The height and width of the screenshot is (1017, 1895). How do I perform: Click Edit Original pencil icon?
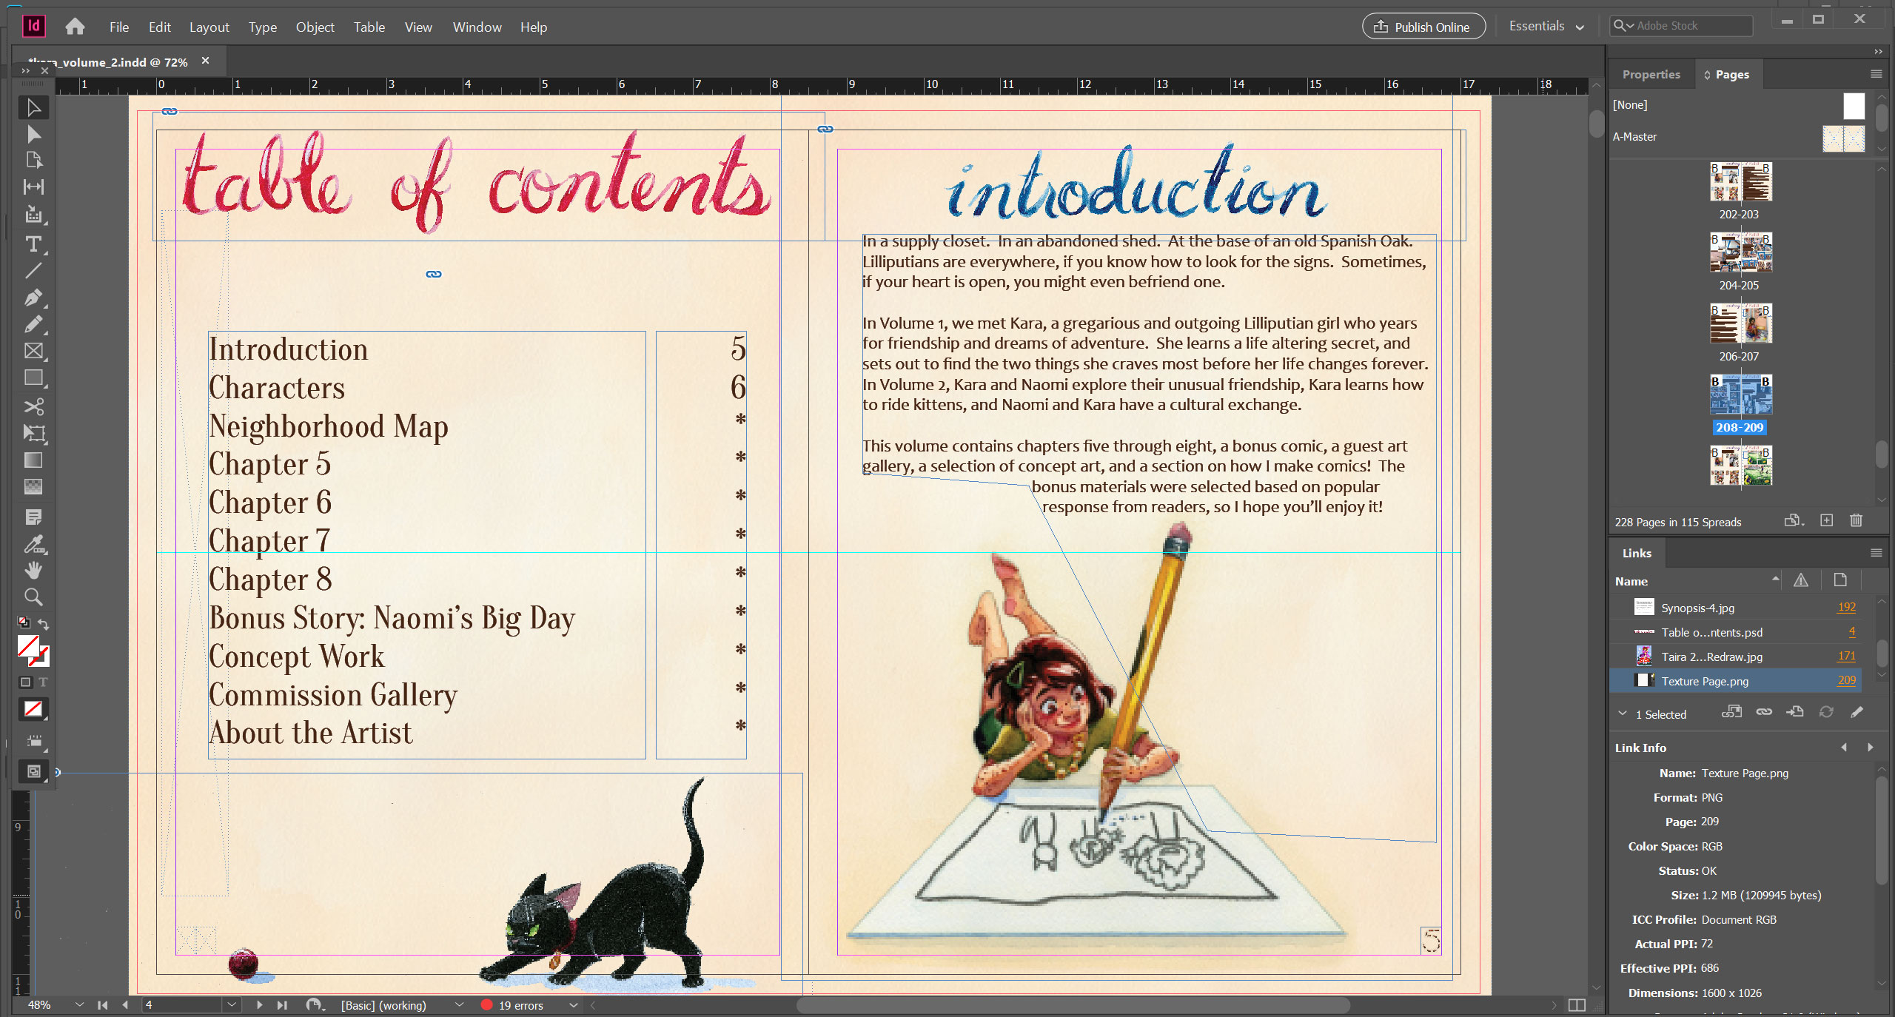[1857, 712]
